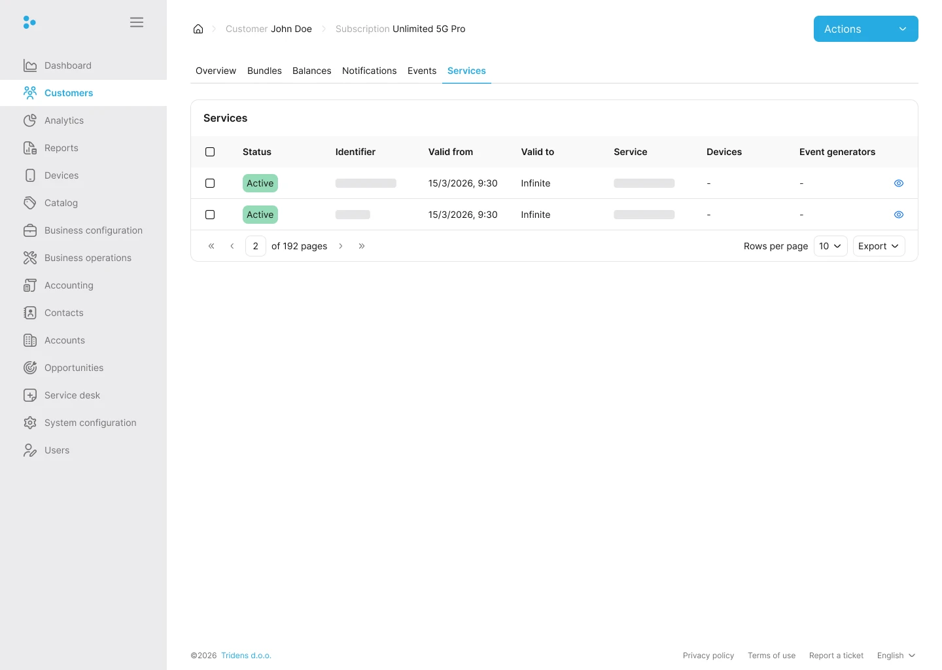Expand the Export options dropdown
Screen dimensions: 942x670
tap(878, 245)
